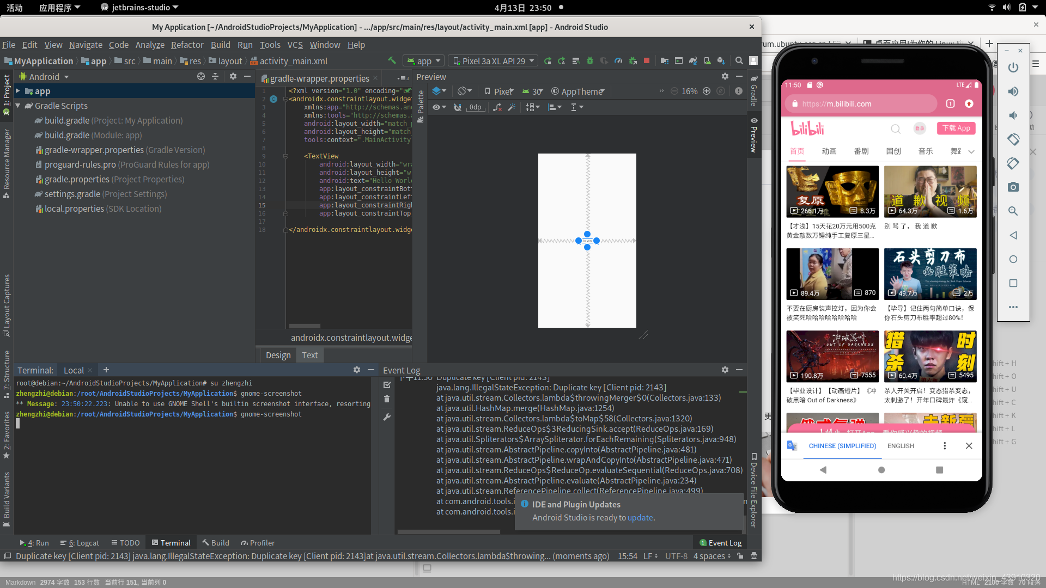This screenshot has height=588, width=1046.
Task: Click the pink download App button on bilibili
Action: click(956, 128)
